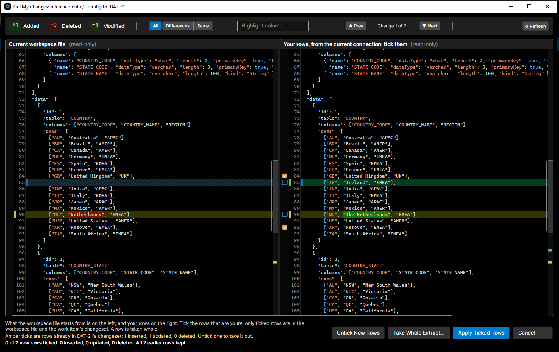This screenshot has width=559, height=352.
Task: Untick the amber checkbox on Kosovo row
Action: tap(285, 227)
